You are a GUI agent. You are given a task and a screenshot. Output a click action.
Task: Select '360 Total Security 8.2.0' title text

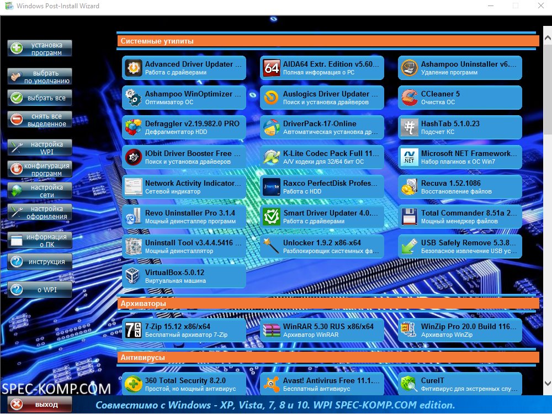point(185,380)
